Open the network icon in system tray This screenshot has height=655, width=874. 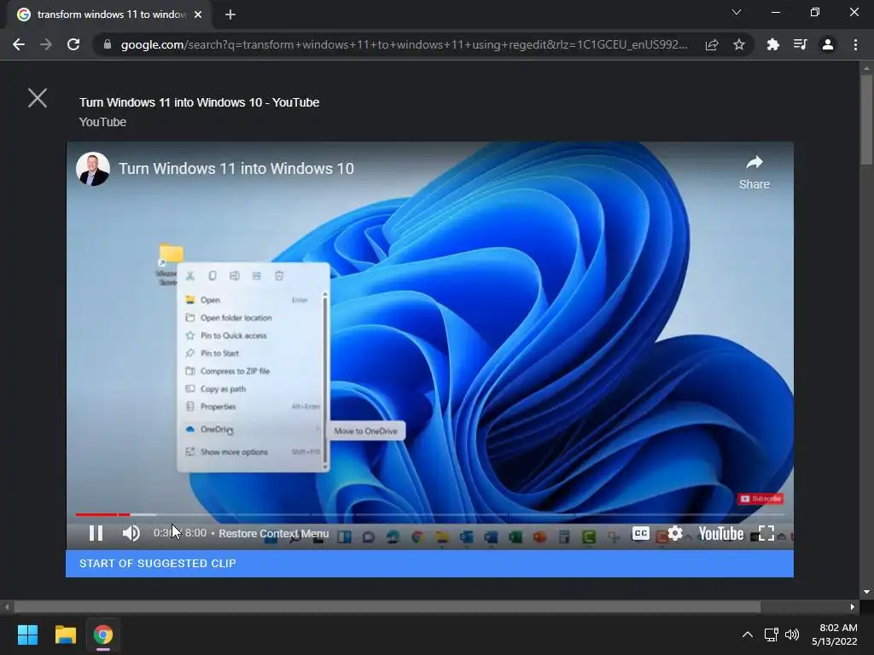coord(772,635)
